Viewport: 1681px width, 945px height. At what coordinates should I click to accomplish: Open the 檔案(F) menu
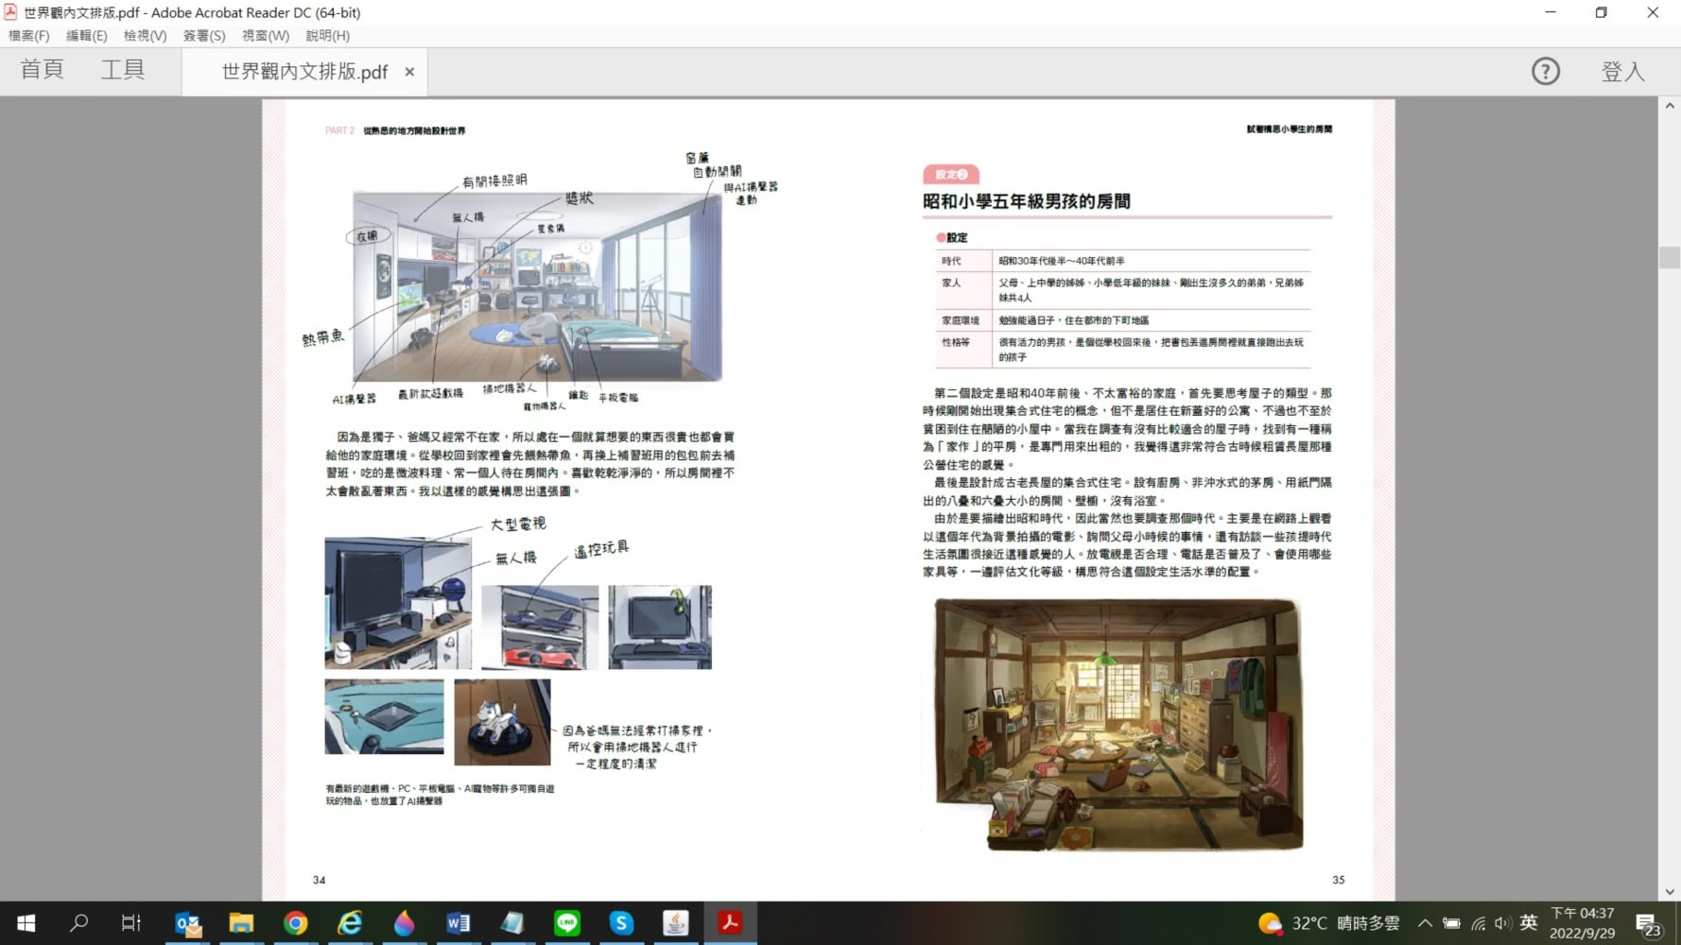(x=28, y=35)
